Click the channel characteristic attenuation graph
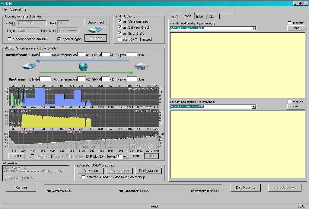The height and width of the screenshot is (209, 309). point(84,140)
